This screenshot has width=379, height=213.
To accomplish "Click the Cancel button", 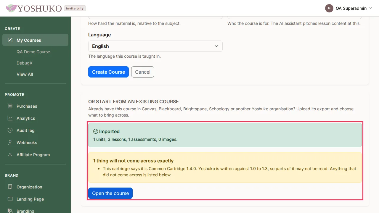I will point(143,72).
